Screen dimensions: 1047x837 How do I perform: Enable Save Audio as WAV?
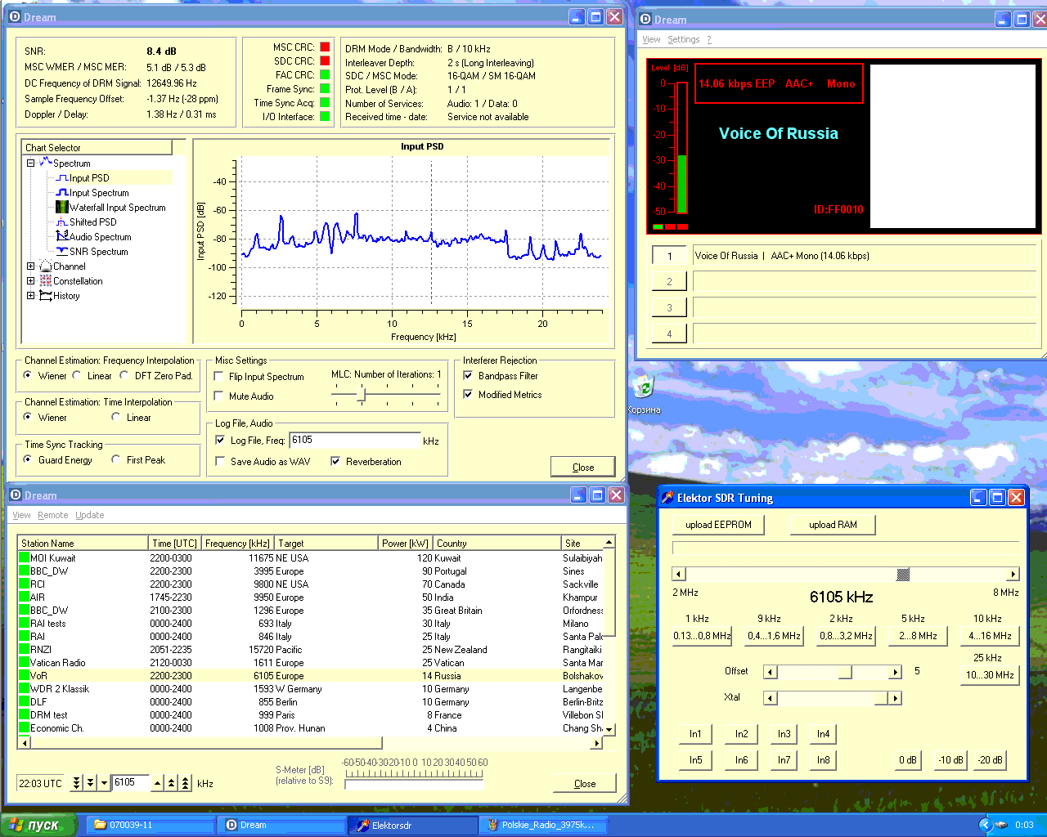click(x=220, y=462)
